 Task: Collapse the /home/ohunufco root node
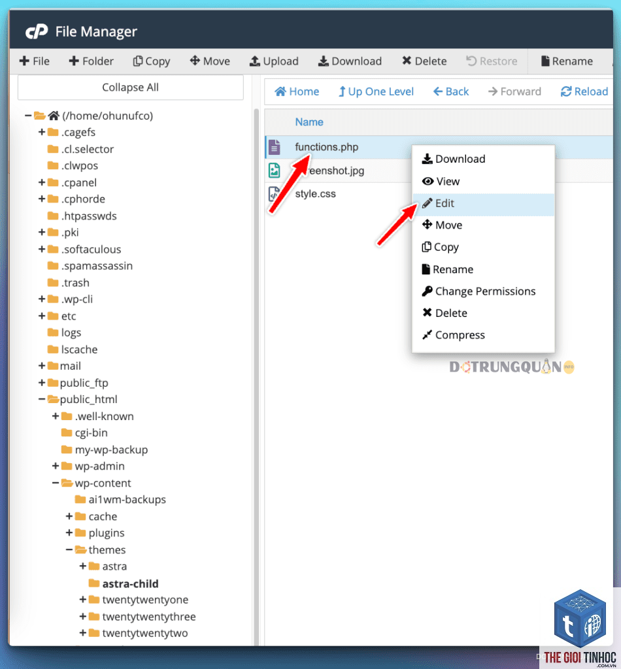click(27, 116)
